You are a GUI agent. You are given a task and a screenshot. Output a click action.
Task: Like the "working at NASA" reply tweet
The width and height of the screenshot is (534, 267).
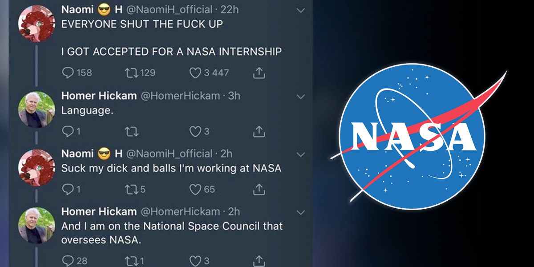[x=195, y=190]
